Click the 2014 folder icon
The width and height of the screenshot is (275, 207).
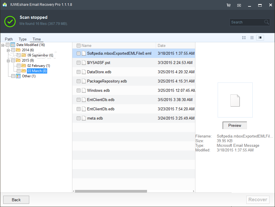(x=18, y=50)
